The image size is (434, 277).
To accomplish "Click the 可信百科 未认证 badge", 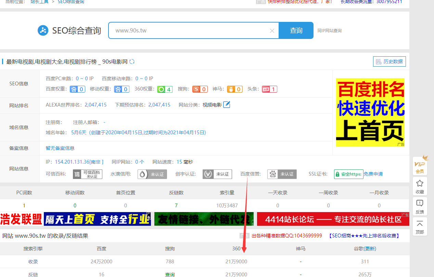I will point(88,174).
